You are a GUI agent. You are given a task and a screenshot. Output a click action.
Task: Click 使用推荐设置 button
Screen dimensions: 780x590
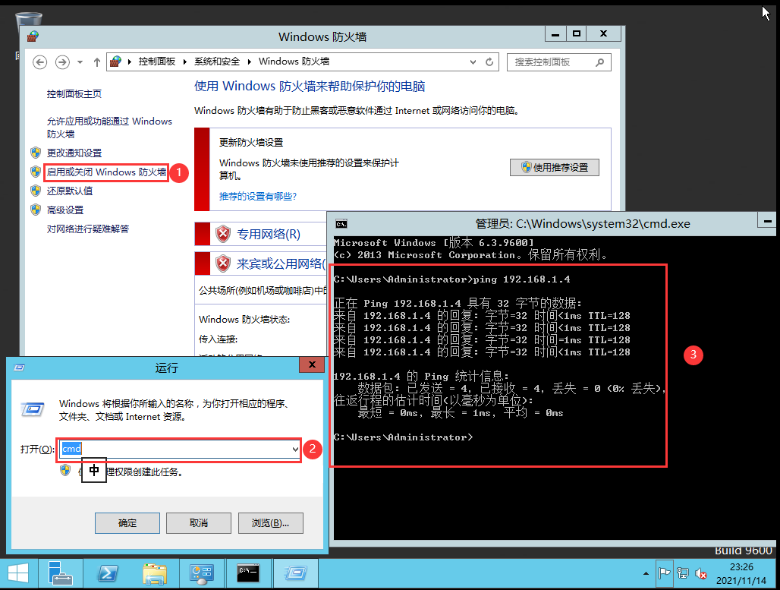coord(555,167)
